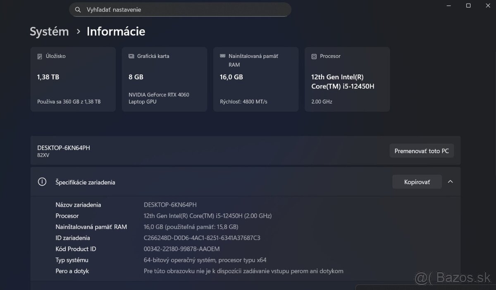Viewport: 496px width, 290px height.
Task: Click the RAM memory icon
Action: [223, 56]
